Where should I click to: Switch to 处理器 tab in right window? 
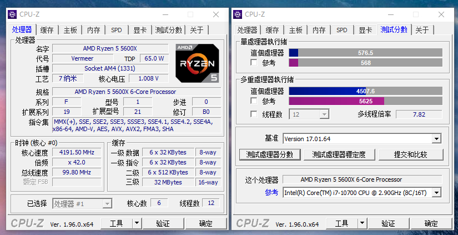pyautogui.click(x=248, y=30)
